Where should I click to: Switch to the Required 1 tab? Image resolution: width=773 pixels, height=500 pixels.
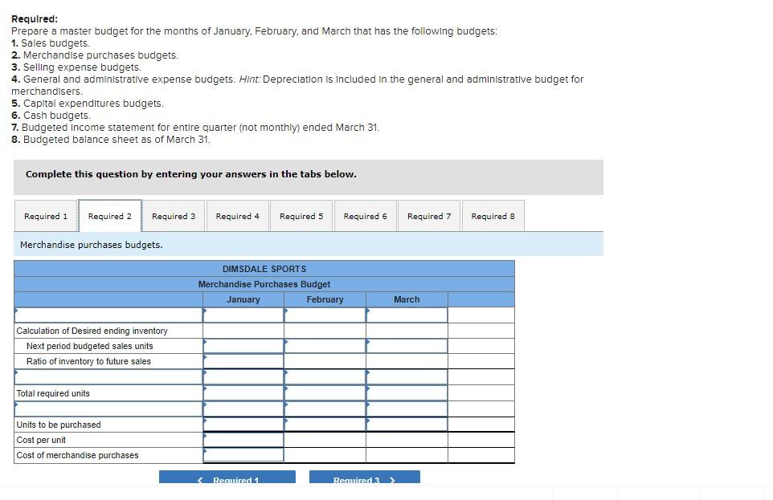pos(46,216)
